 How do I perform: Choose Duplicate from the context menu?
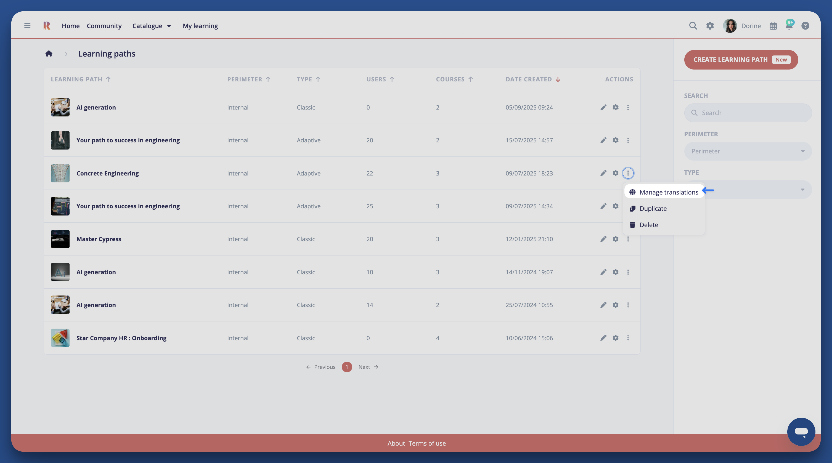[x=653, y=209]
